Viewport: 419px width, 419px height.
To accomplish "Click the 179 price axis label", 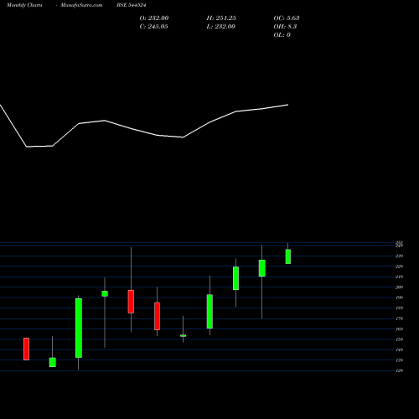I will 400,318.
